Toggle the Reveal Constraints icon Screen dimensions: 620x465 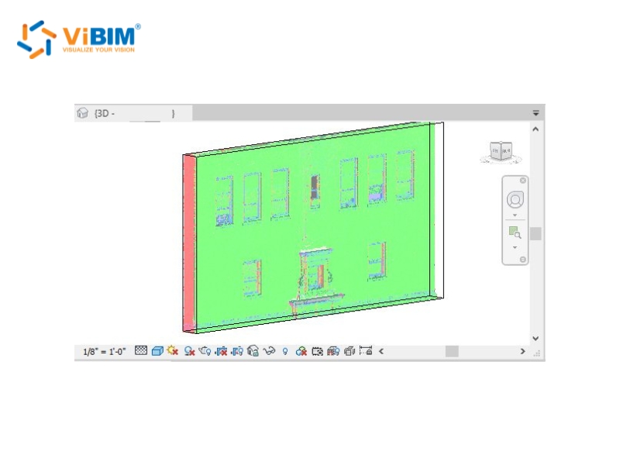click(366, 351)
